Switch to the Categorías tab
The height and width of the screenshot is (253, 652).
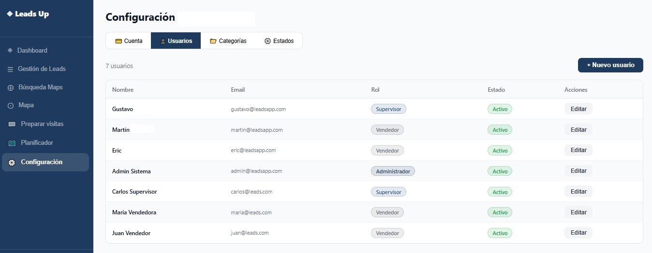pos(228,41)
